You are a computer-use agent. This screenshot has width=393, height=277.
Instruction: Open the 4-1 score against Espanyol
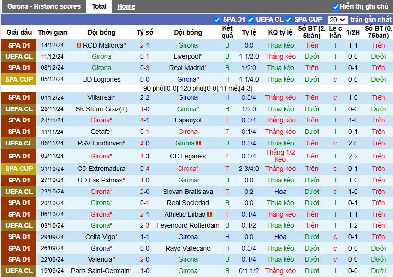tap(144, 120)
